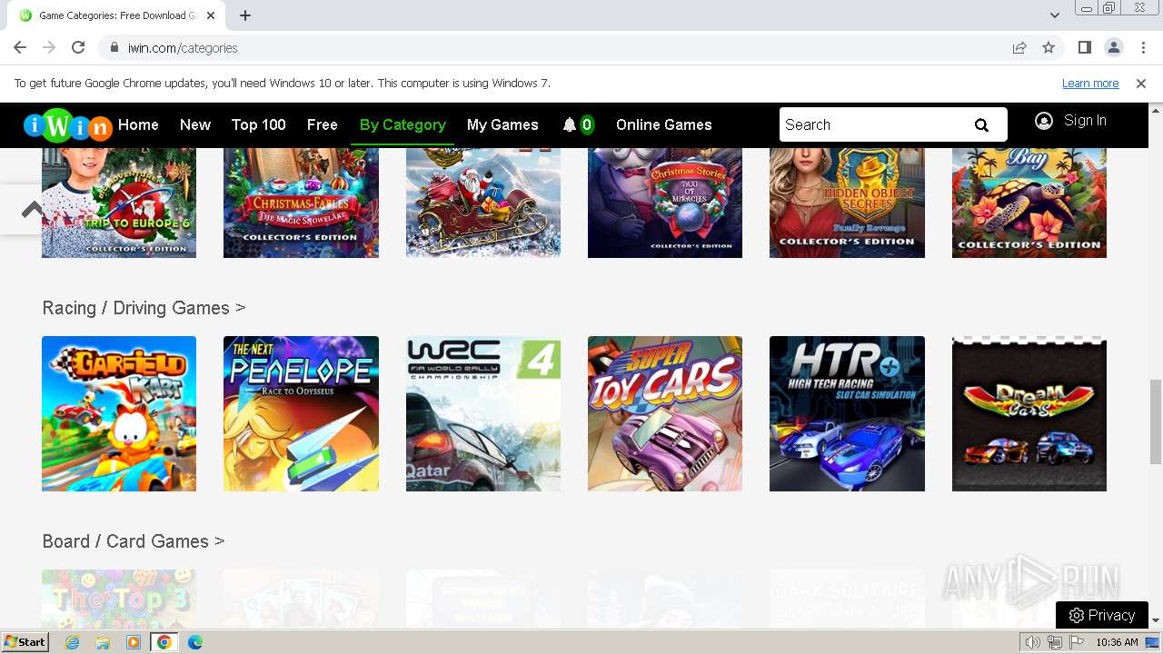The height and width of the screenshot is (654, 1163).
Task: Open Trip to Europe 6 thumbnail
Action: tap(119, 203)
